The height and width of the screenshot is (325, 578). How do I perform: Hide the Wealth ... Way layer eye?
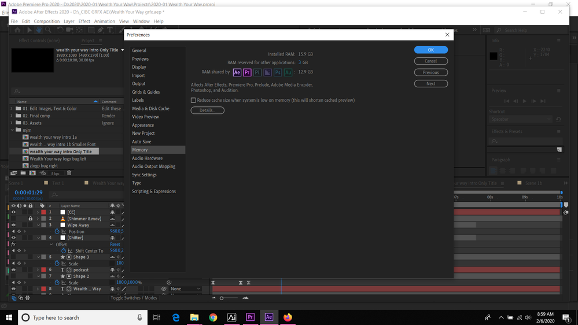[x=13, y=289]
